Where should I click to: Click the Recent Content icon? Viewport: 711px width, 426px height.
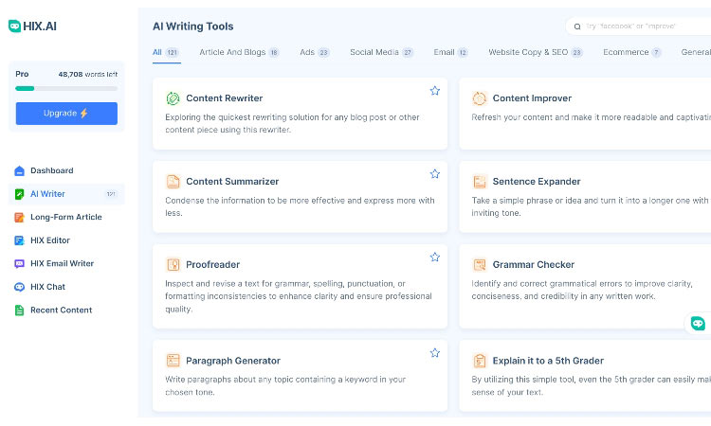19,311
